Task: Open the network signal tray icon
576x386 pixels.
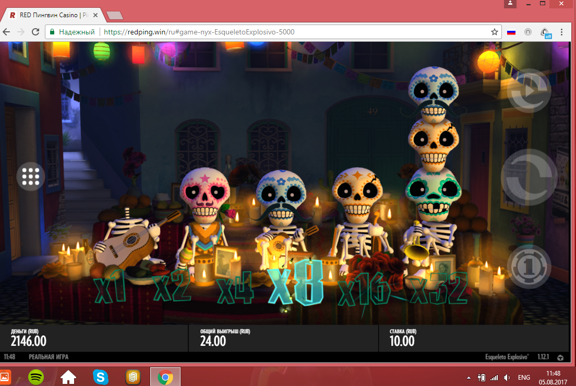Action: pos(495,378)
